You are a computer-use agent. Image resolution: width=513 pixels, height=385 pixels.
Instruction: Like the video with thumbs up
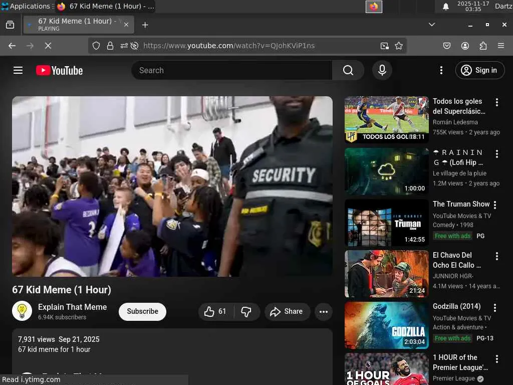pos(215,311)
